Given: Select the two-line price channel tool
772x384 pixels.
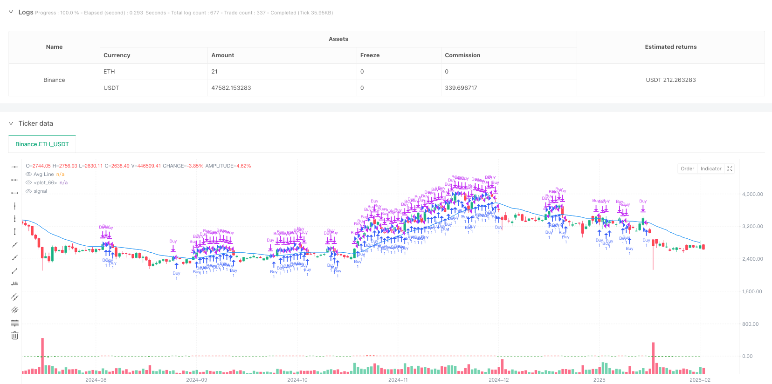Looking at the screenshot, I should pos(15,296).
